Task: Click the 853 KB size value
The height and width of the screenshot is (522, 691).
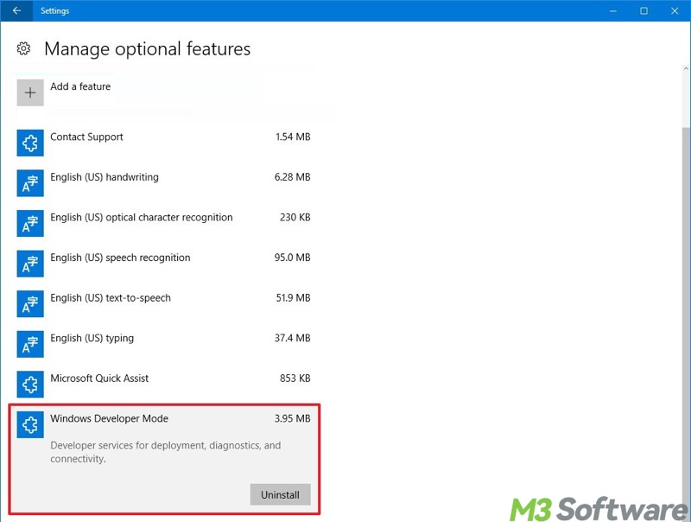Action: (x=295, y=379)
